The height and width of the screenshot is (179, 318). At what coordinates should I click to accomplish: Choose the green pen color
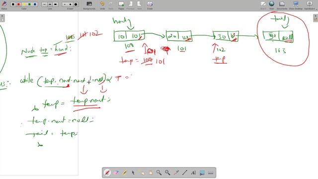(x=29, y=4)
